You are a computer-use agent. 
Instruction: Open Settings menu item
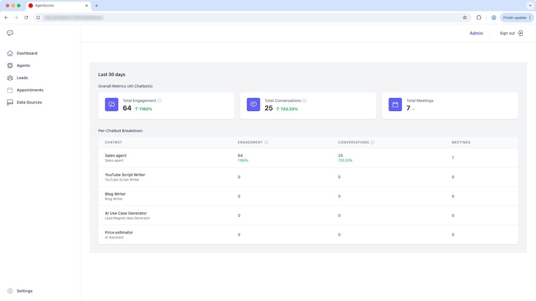tap(25, 291)
